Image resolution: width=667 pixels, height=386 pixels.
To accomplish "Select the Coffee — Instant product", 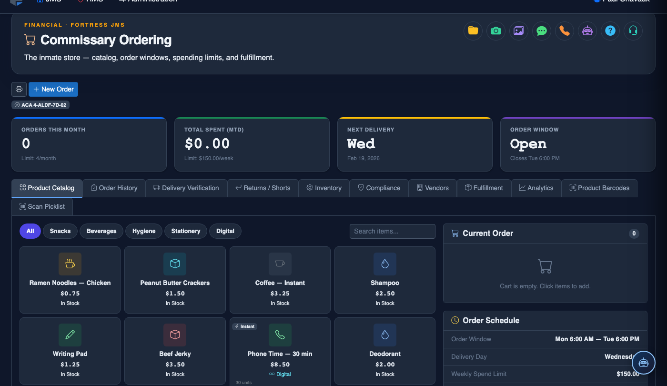I will click(x=280, y=280).
